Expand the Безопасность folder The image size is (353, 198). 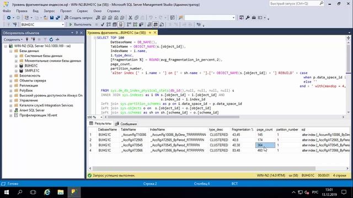pos(11,76)
